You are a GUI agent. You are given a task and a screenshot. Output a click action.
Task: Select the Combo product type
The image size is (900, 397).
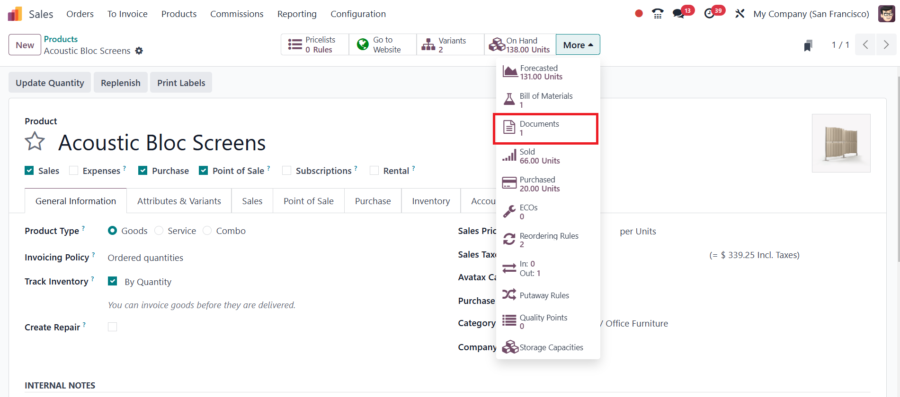(x=207, y=231)
